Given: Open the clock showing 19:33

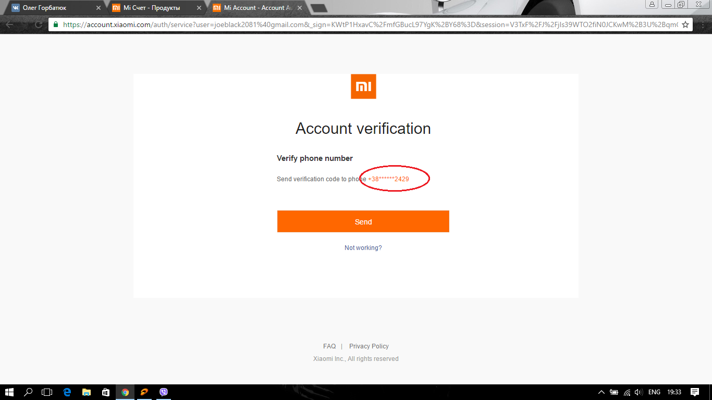Looking at the screenshot, I should [674, 392].
